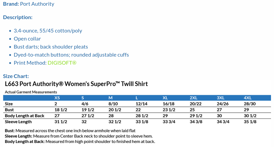Click the Open collar bullet point

click(x=27, y=39)
